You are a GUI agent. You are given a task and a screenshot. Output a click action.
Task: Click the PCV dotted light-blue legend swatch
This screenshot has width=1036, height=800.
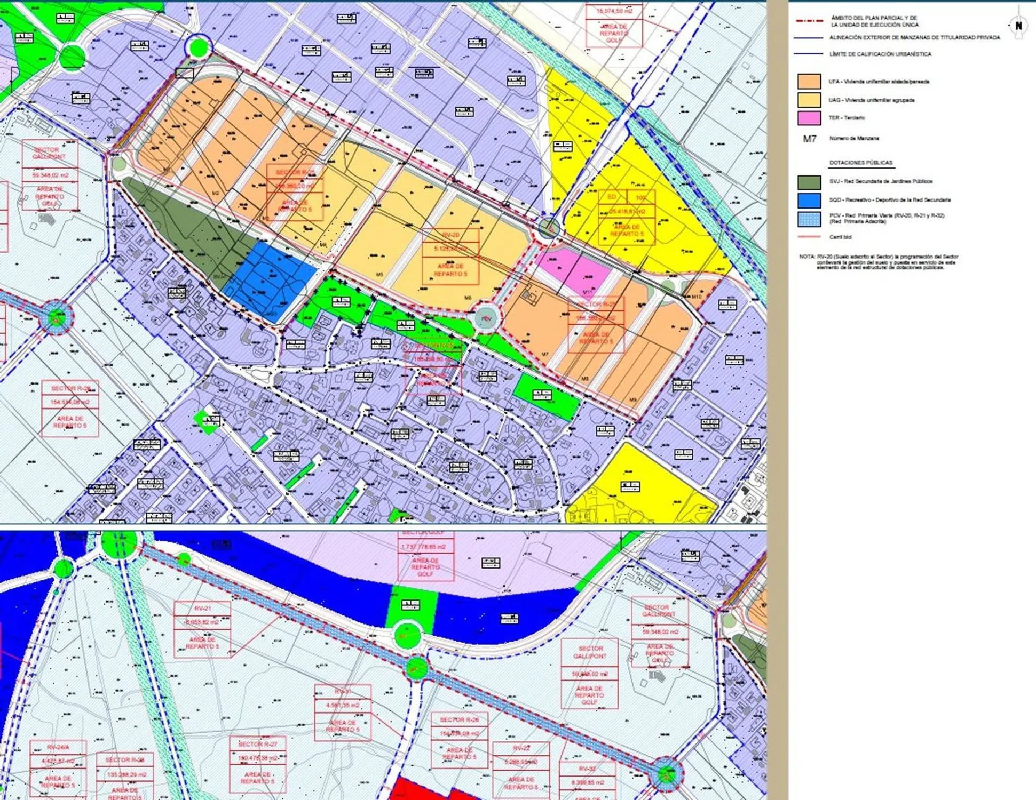pos(809,219)
